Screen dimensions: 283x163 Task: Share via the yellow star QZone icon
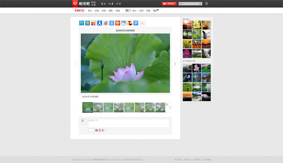(x=88, y=23)
